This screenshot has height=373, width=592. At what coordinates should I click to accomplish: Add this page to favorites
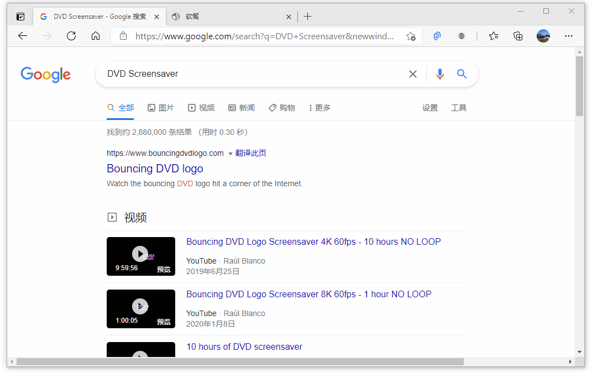click(x=411, y=36)
